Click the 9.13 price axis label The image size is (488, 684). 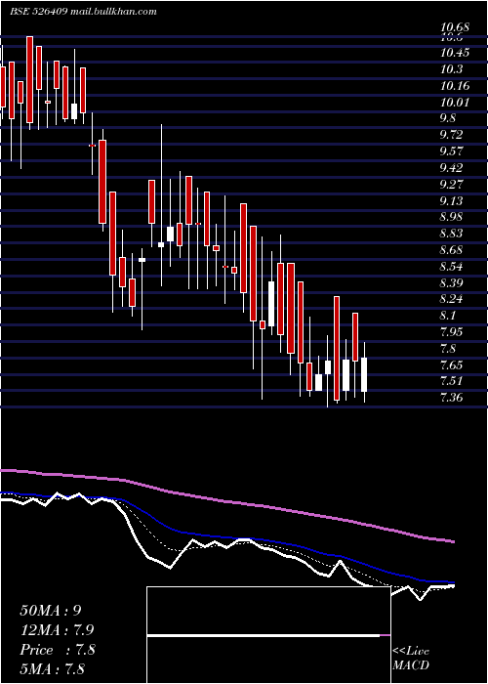[x=451, y=200]
